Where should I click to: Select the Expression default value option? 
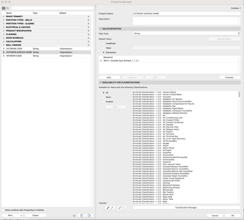pos(104,53)
